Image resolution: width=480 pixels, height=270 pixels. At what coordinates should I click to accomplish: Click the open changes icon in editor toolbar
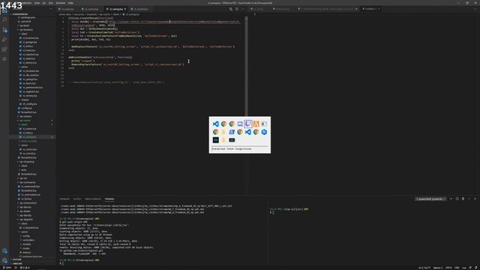point(231,9)
